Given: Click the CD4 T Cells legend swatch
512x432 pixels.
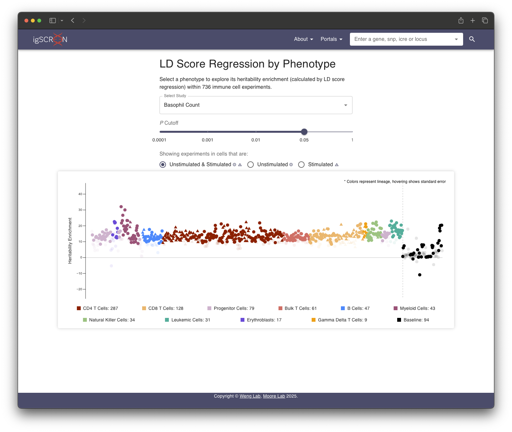Looking at the screenshot, I should [x=79, y=308].
